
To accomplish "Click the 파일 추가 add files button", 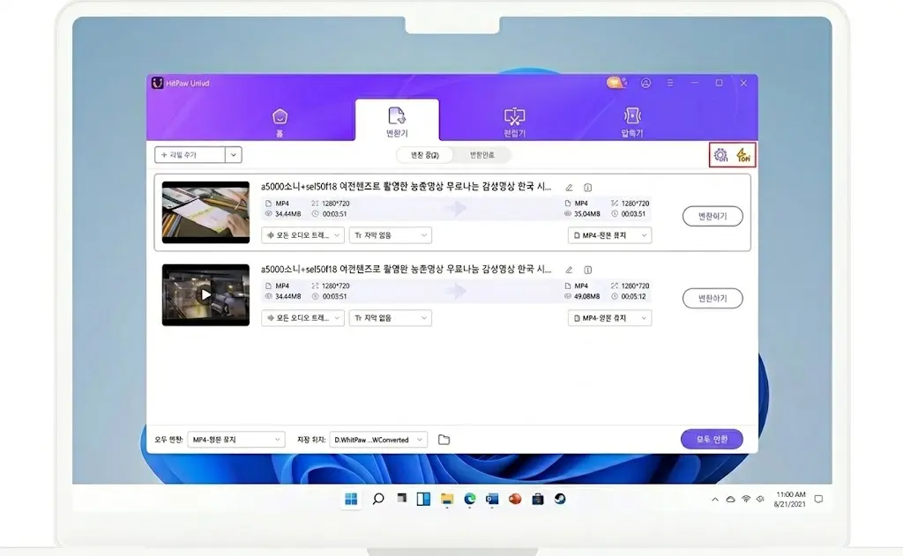I will 190,155.
